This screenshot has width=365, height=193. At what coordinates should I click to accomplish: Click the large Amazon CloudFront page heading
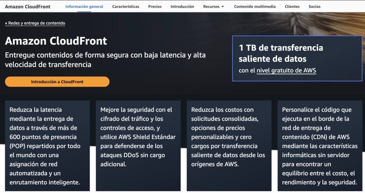[56, 41]
